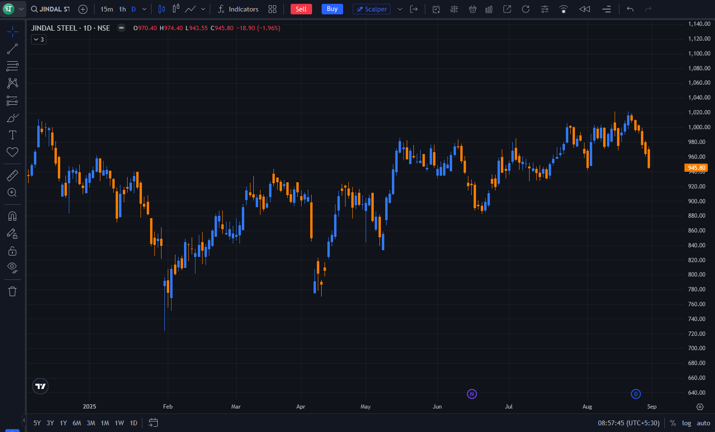Screen dimensions: 715x432
Task: Select the 3Y date range
Action: coord(50,423)
